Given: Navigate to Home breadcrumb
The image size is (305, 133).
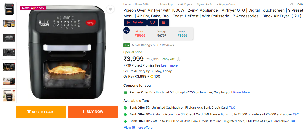Looking at the screenshot, I should pyautogui.click(x=127, y=4).
